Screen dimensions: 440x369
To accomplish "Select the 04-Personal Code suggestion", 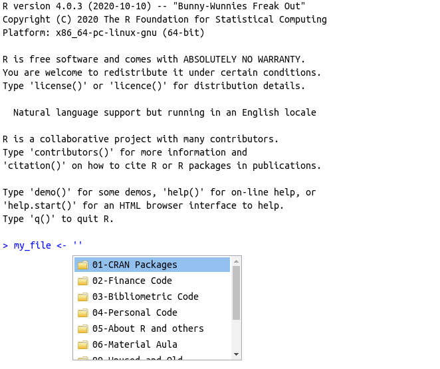I will coord(134,313).
